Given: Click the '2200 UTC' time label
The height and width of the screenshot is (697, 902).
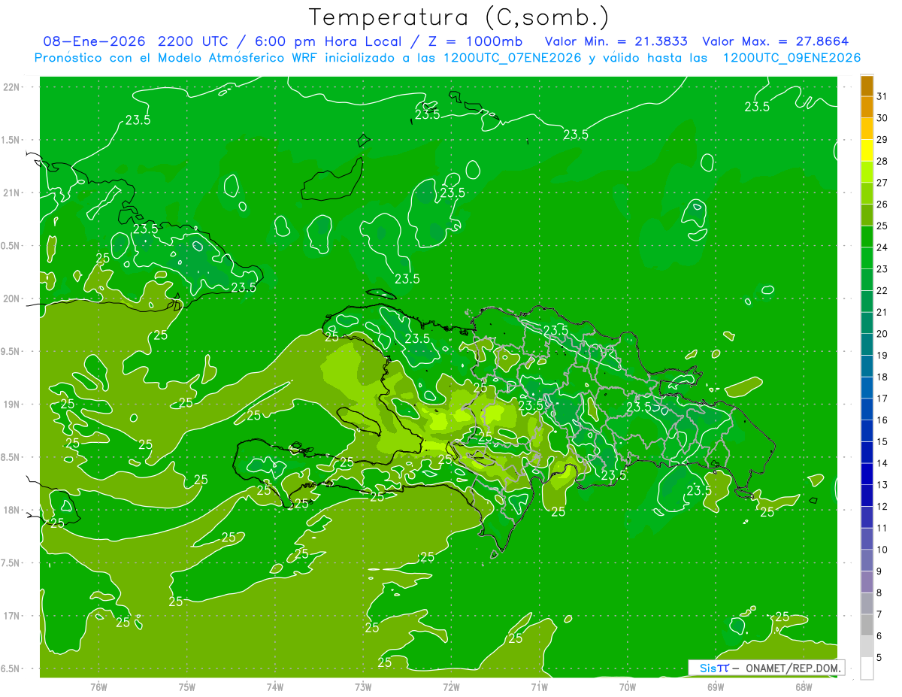Looking at the screenshot, I should tap(193, 41).
